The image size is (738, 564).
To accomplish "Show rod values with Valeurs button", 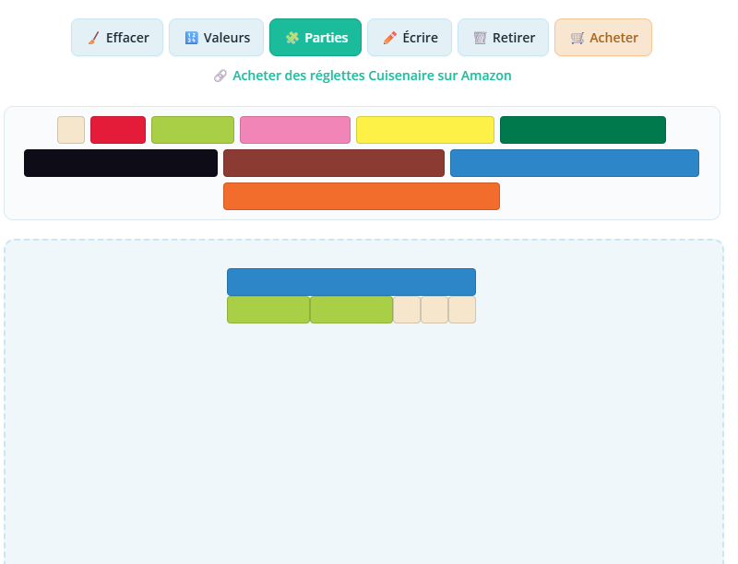I will (216, 38).
